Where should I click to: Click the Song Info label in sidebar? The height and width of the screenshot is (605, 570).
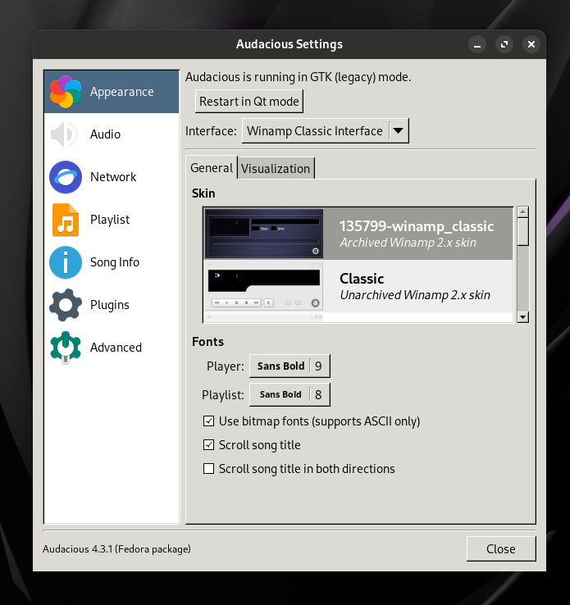(x=115, y=262)
